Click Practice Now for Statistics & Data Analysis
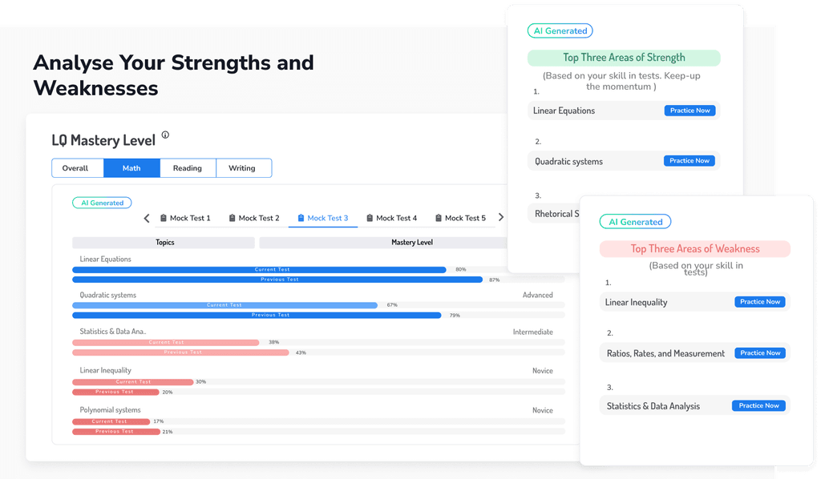Screen dimensions: 821x479 758,405
